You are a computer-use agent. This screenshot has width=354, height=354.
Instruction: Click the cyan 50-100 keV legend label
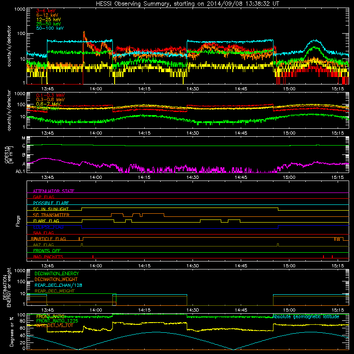click(50, 28)
